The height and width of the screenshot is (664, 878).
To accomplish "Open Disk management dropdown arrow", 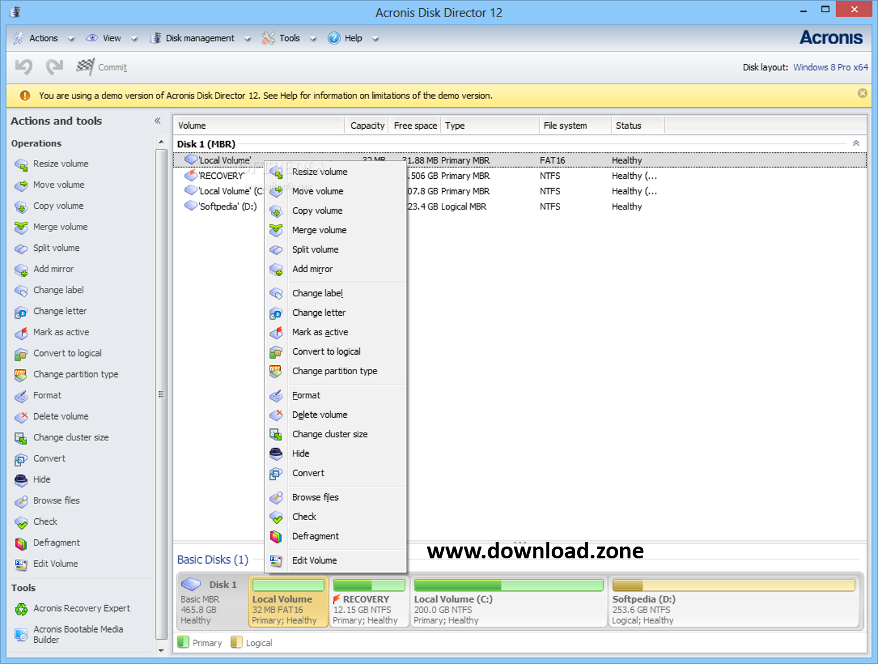I will (x=248, y=39).
